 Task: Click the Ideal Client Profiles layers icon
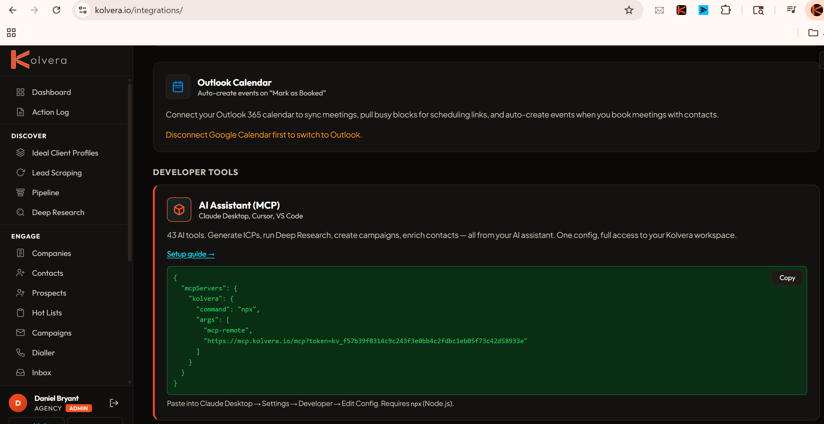pyautogui.click(x=20, y=153)
